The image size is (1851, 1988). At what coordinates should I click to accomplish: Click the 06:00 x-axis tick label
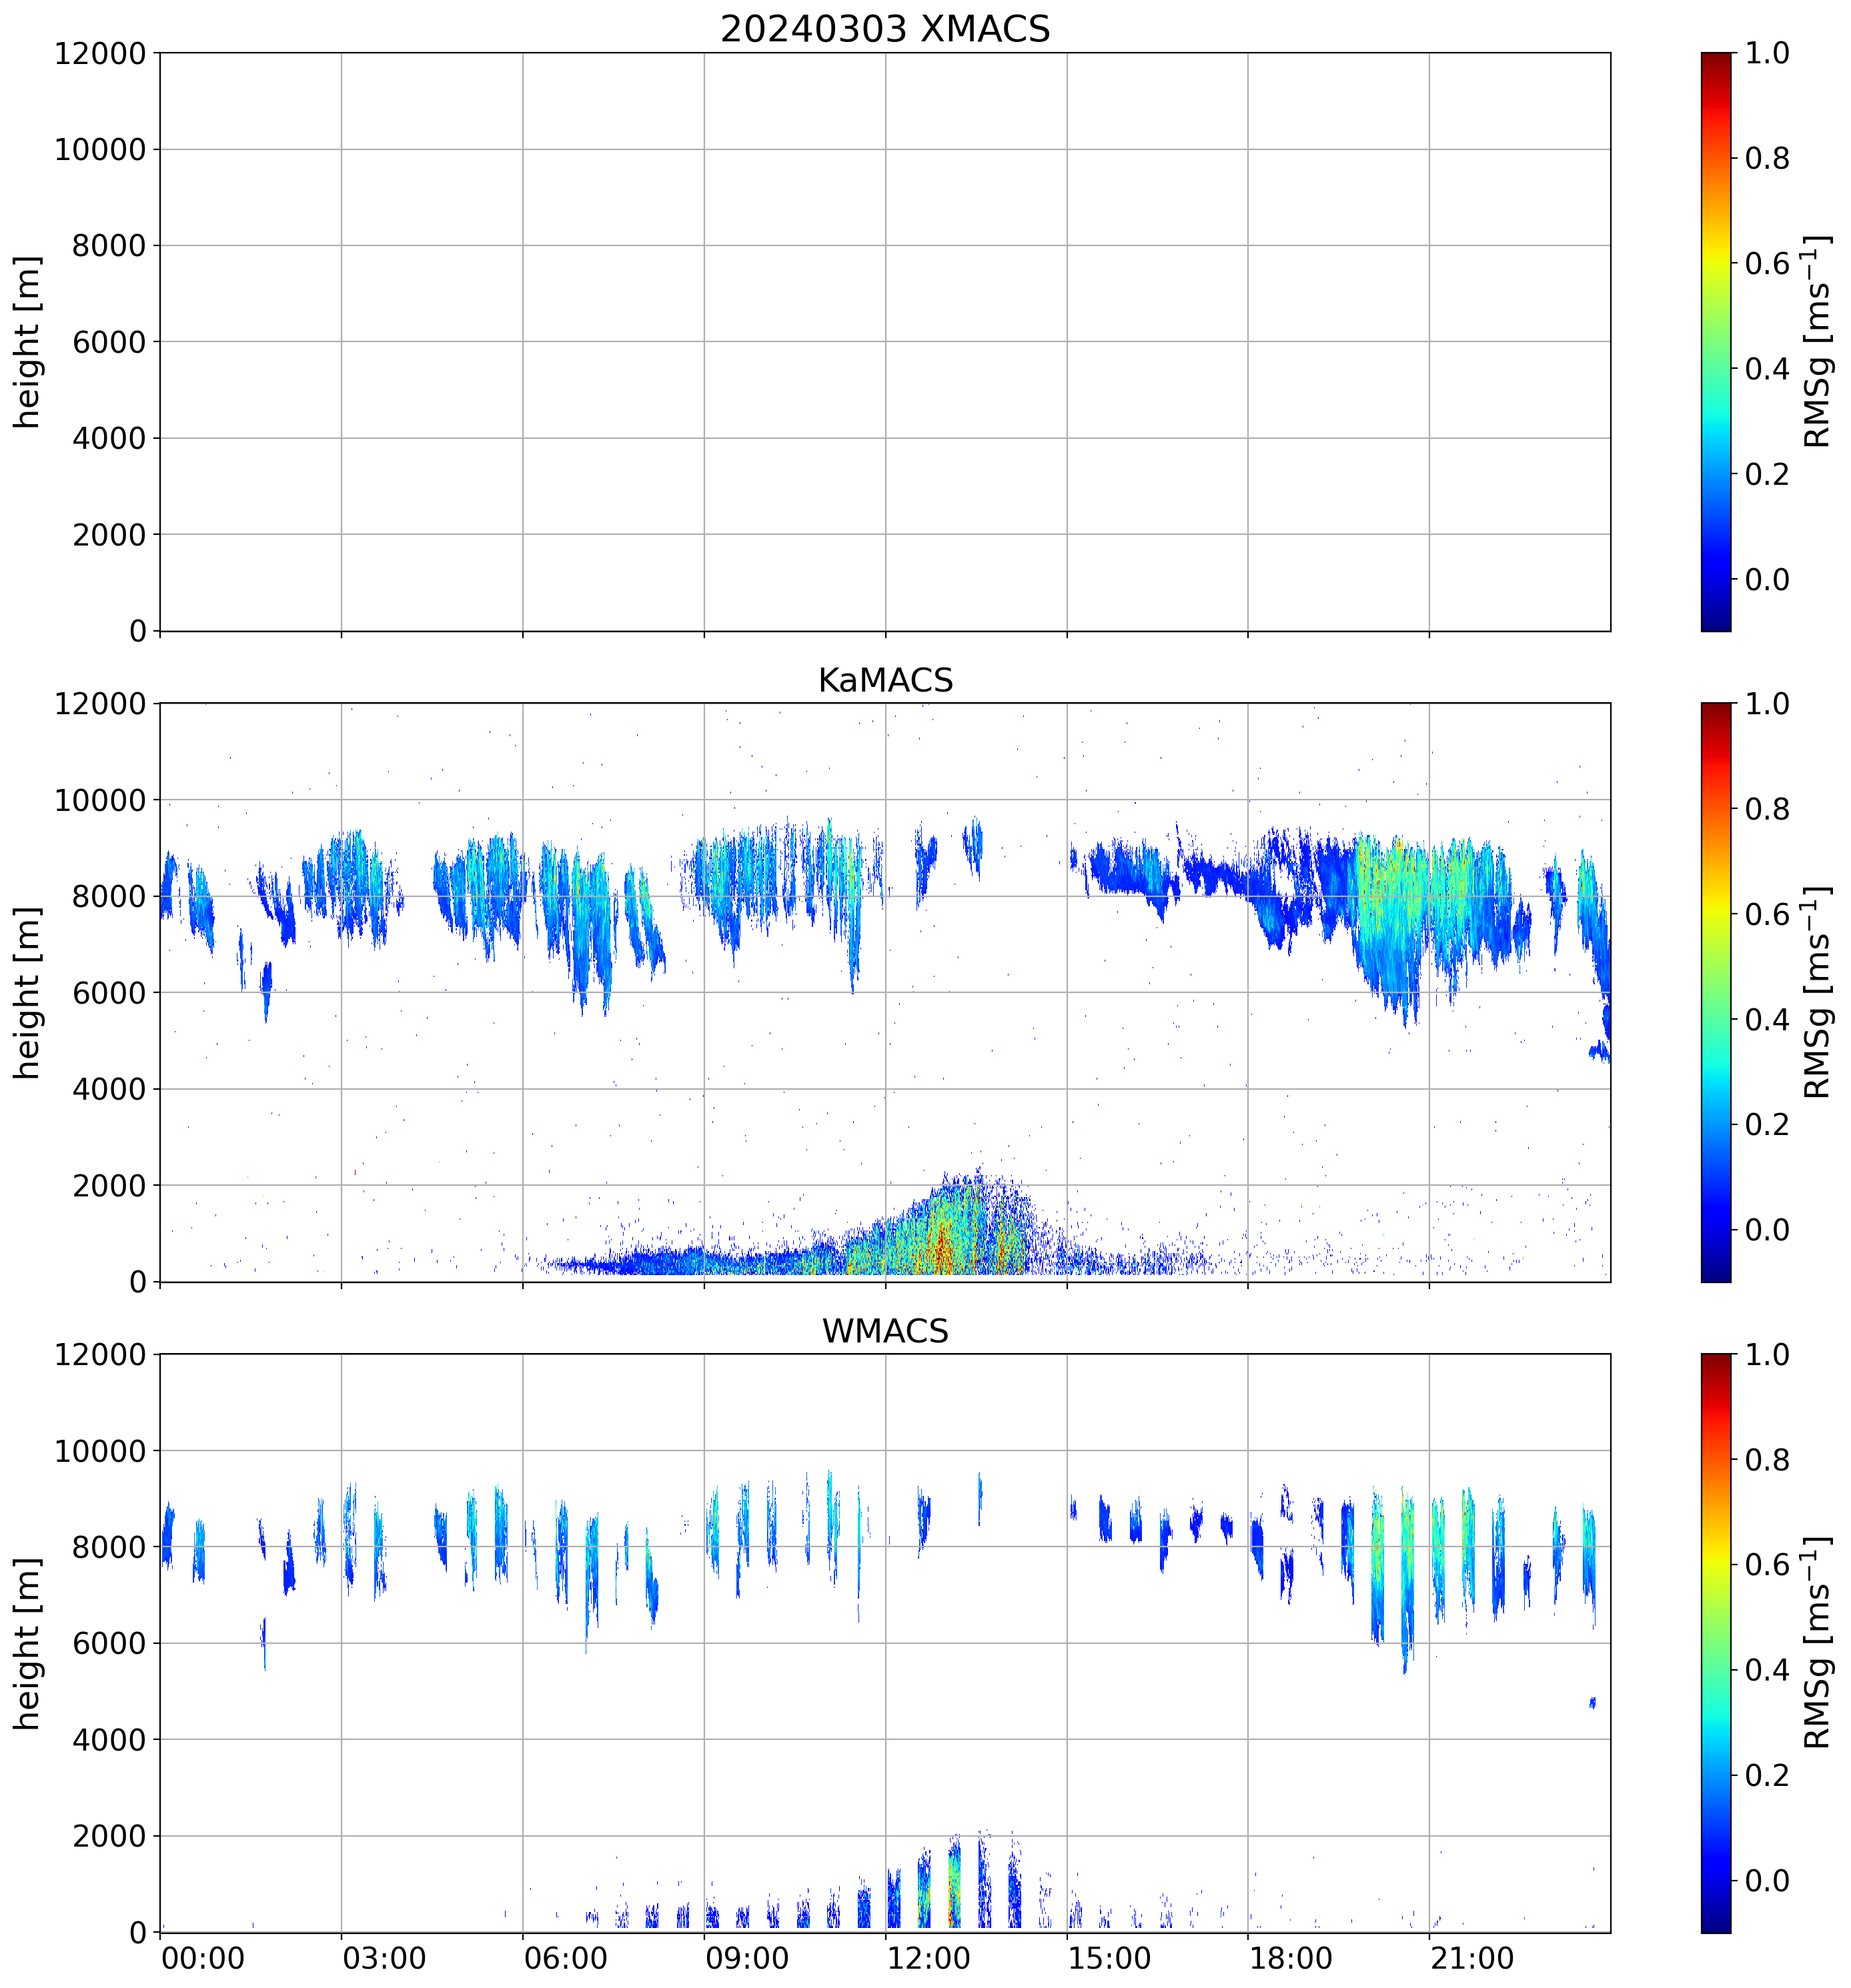tap(565, 1958)
